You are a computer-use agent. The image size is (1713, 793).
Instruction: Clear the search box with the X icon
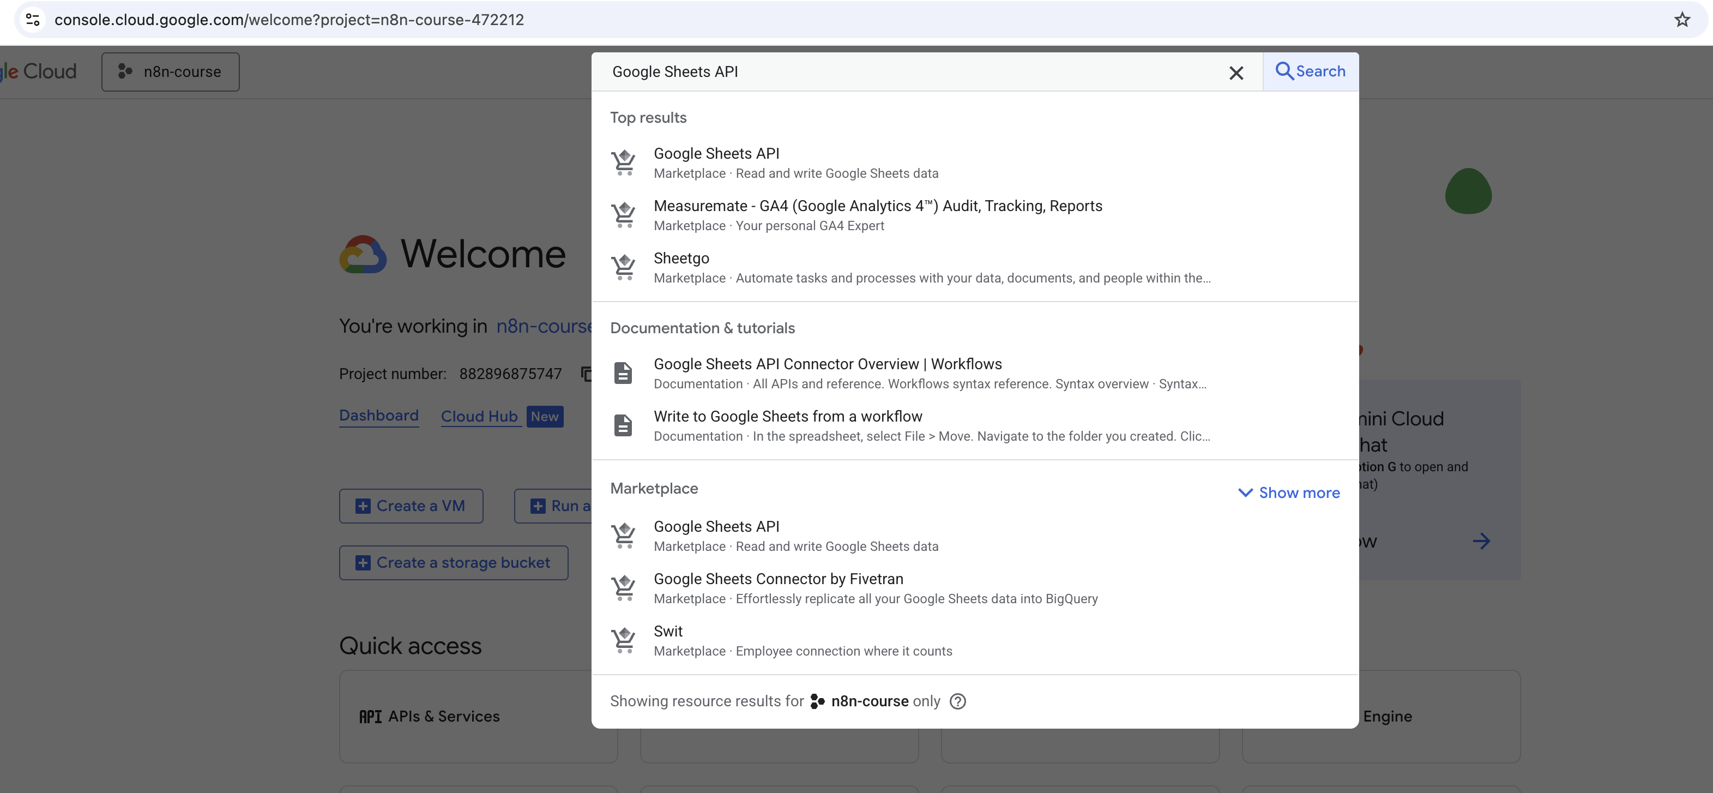pyautogui.click(x=1235, y=73)
